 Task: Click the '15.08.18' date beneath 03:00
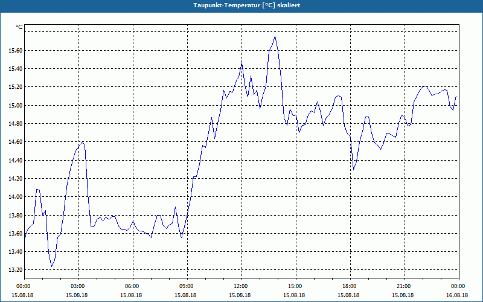tap(77, 295)
